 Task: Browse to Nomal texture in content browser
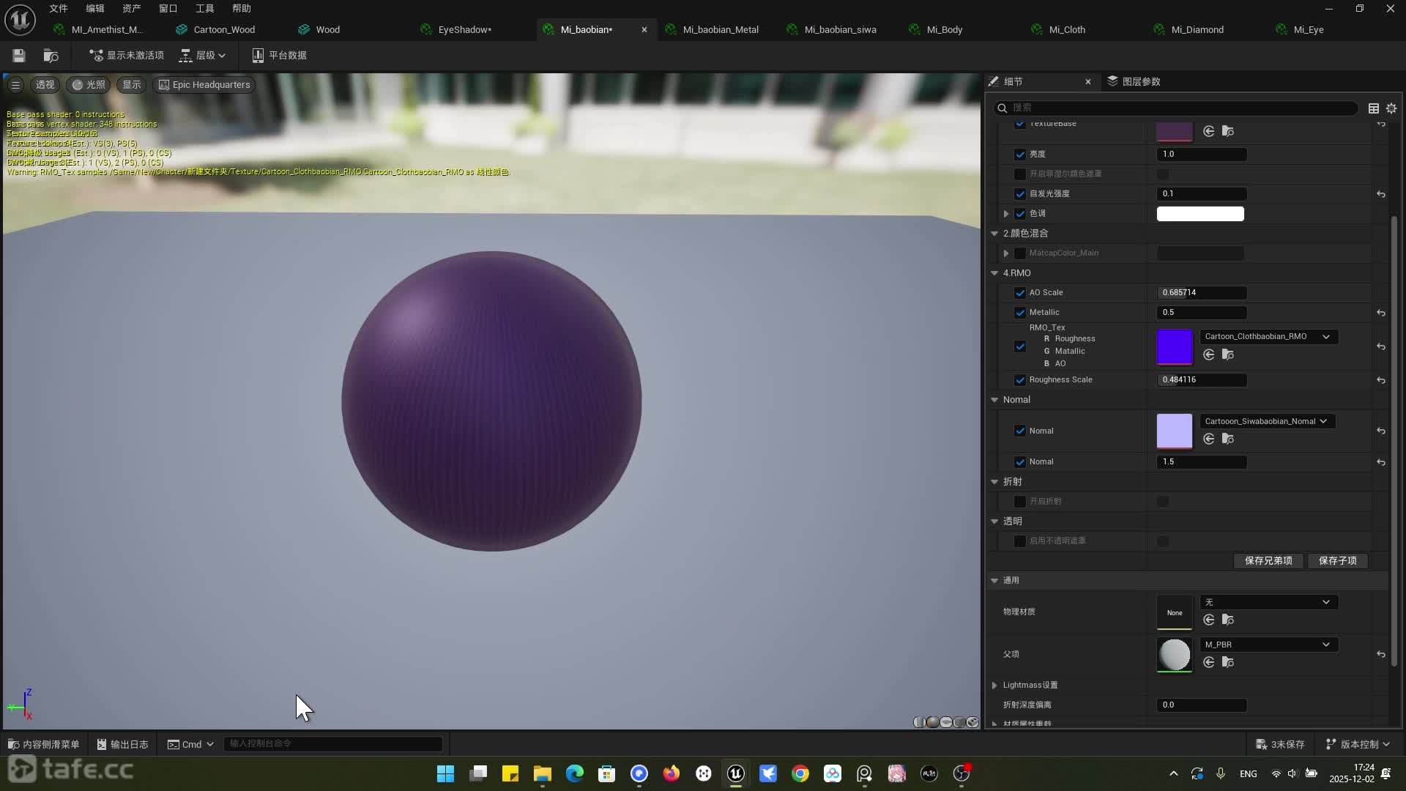1228,439
